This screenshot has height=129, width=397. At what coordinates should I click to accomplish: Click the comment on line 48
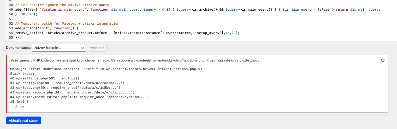(x=62, y=5)
